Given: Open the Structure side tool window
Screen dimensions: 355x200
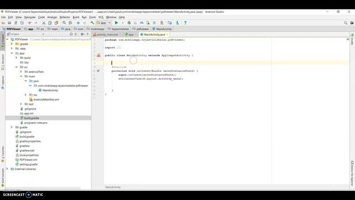Looking at the screenshot, I should [x=3, y=62].
